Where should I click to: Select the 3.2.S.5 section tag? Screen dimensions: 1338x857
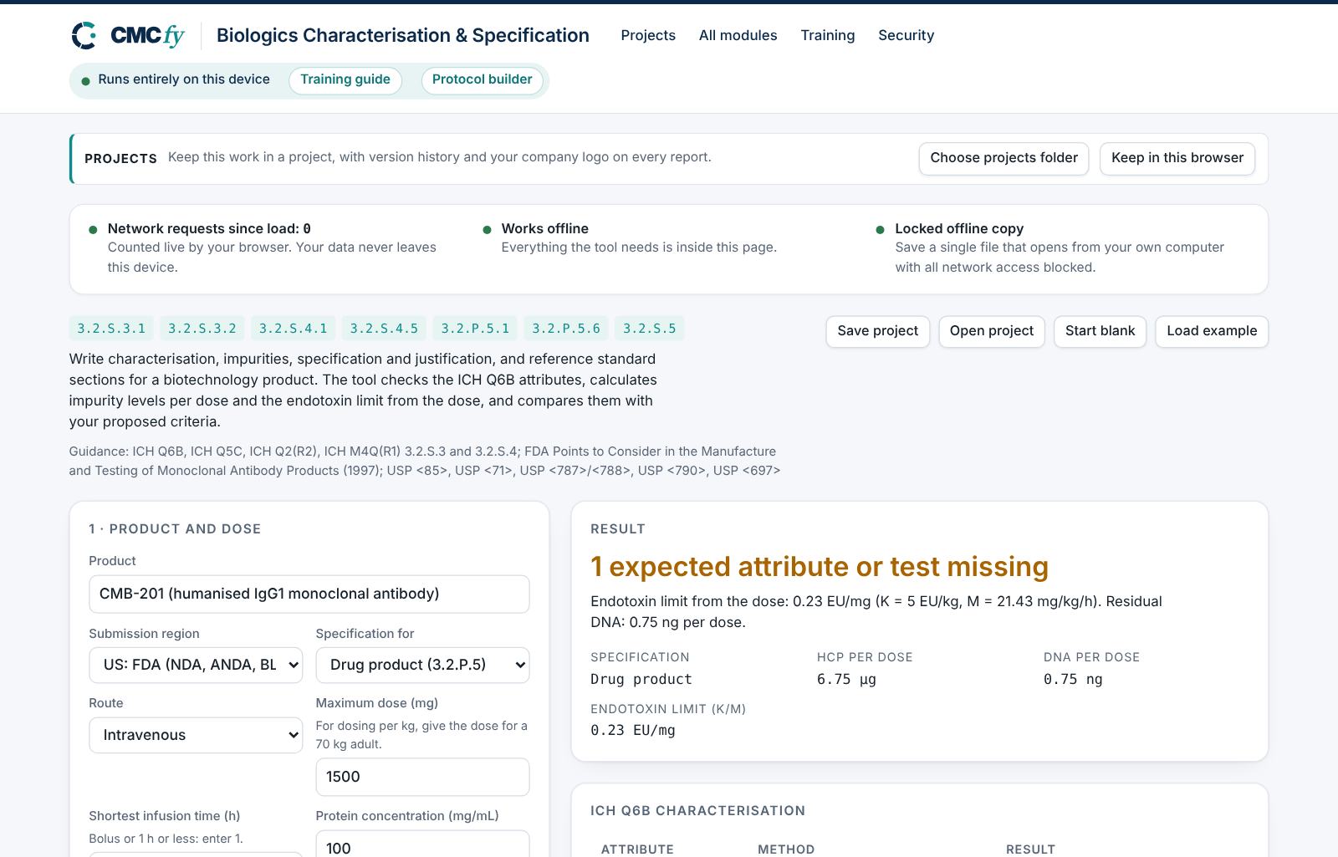[649, 329]
